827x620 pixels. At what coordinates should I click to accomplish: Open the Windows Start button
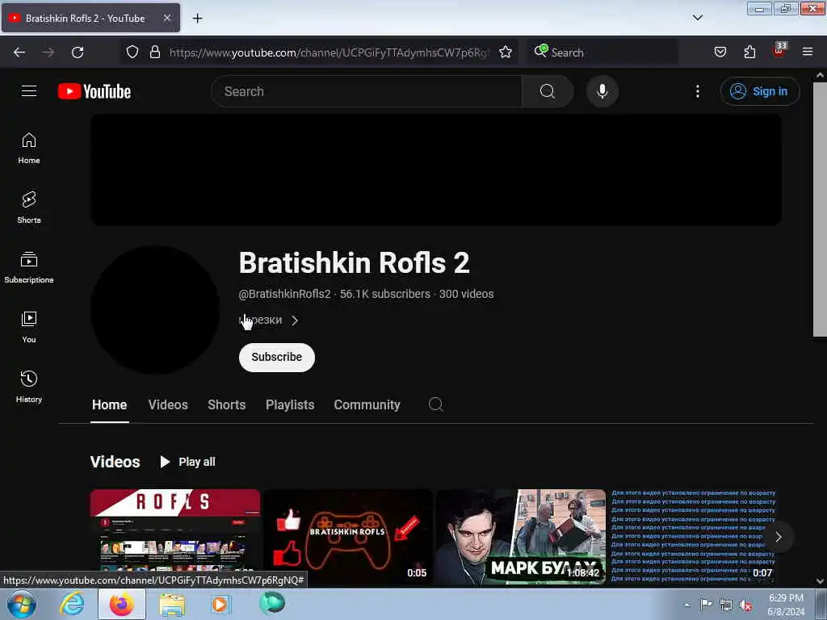[22, 605]
